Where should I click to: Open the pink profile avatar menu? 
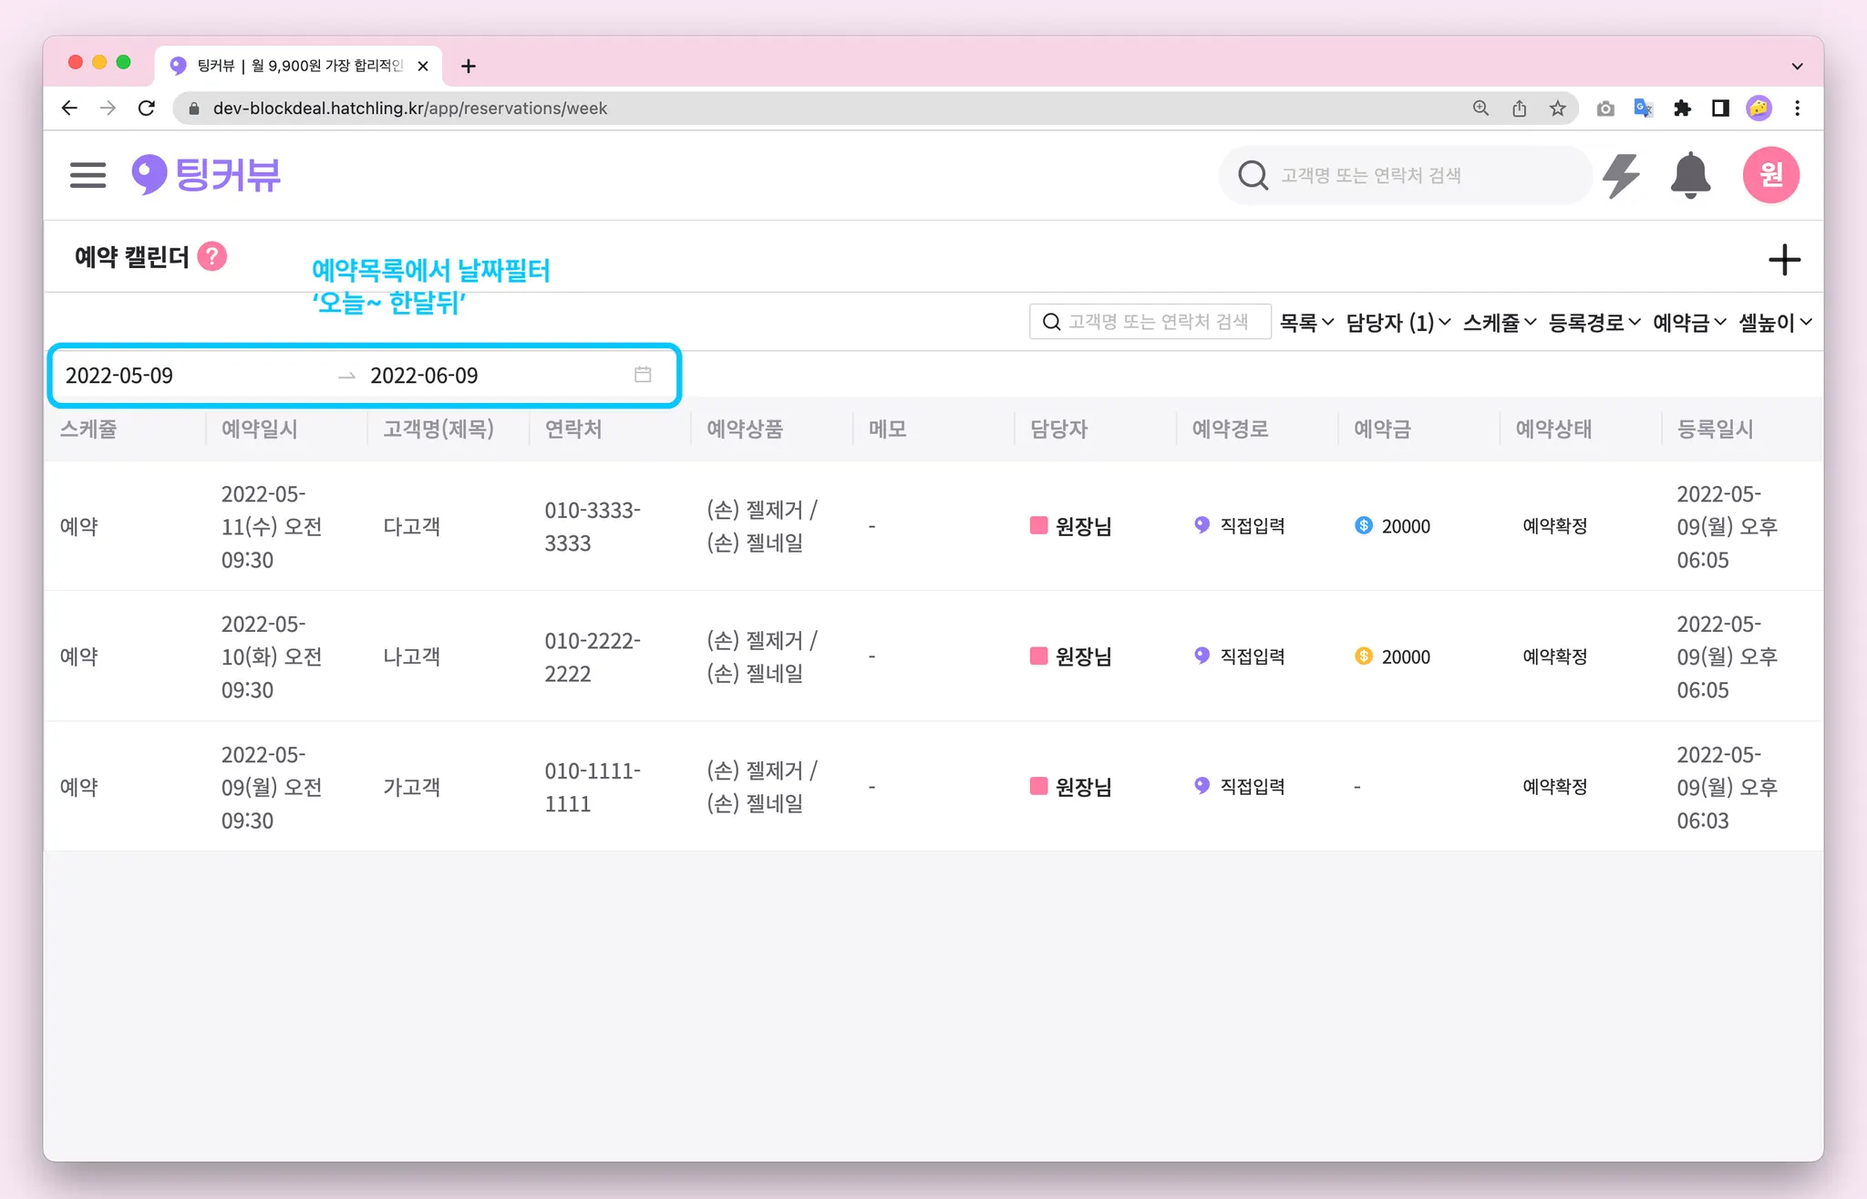(1770, 175)
